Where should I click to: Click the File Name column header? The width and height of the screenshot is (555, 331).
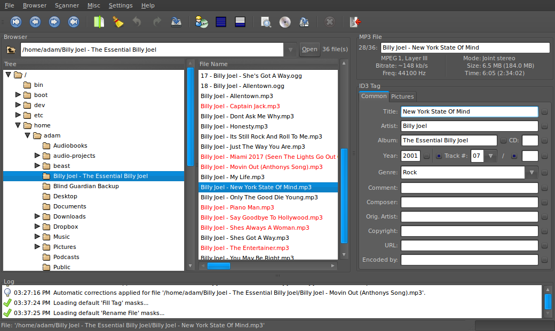tap(268, 64)
